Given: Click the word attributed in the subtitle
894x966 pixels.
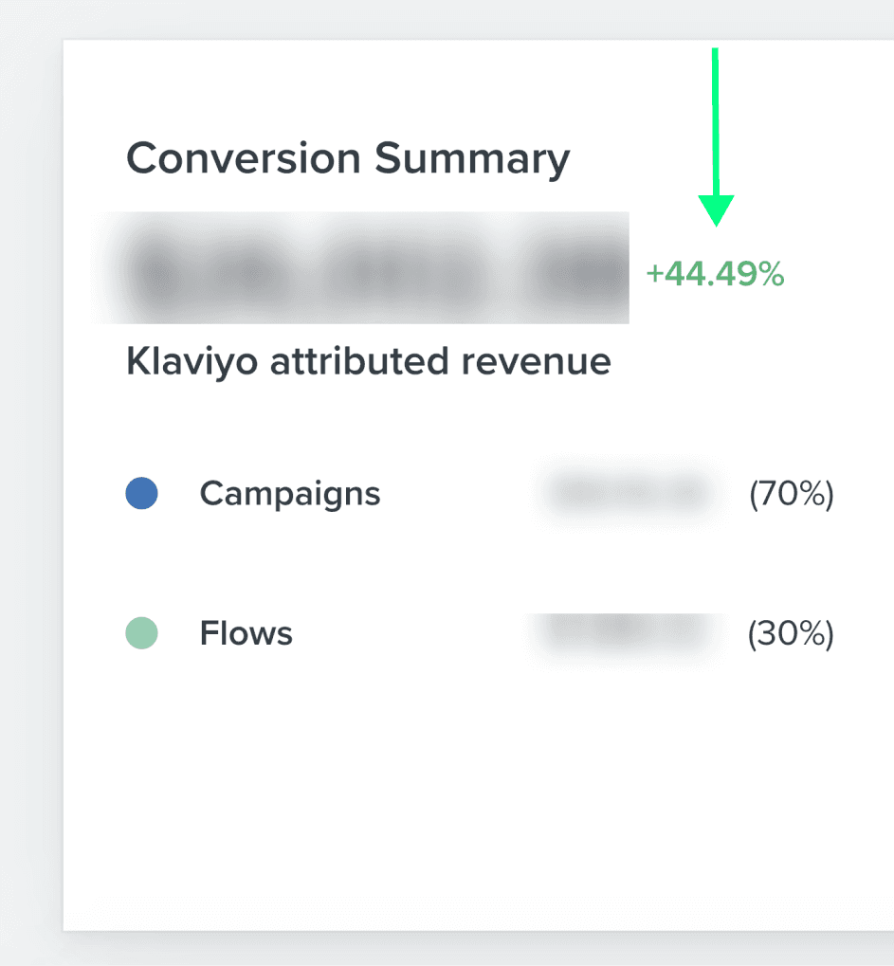Looking at the screenshot, I should click(359, 361).
